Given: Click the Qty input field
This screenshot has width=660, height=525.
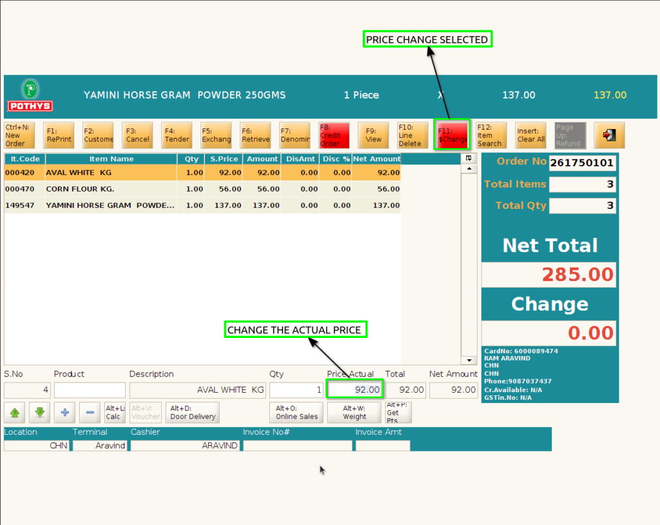Looking at the screenshot, I should 296,390.
